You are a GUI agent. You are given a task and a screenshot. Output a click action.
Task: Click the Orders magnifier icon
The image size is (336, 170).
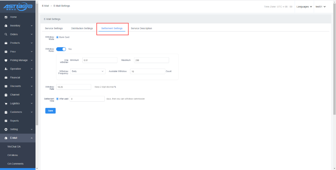click(x=6, y=34)
